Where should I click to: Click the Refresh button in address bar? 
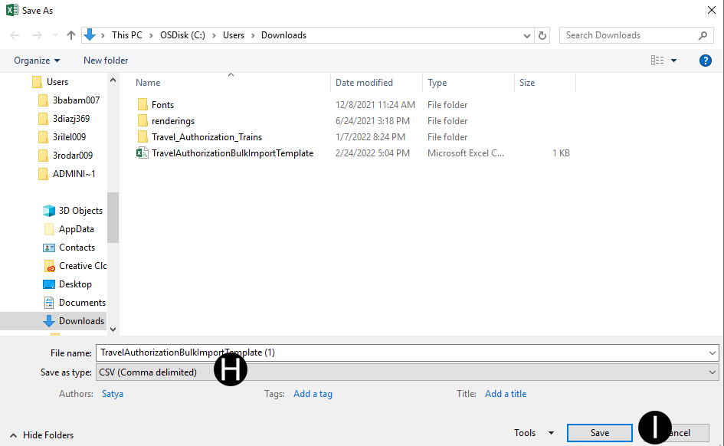tap(542, 35)
